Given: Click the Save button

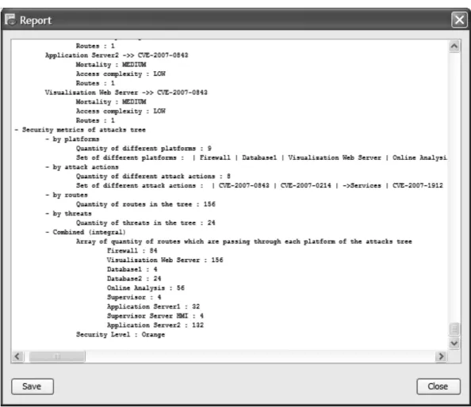Looking at the screenshot, I should [x=33, y=386].
